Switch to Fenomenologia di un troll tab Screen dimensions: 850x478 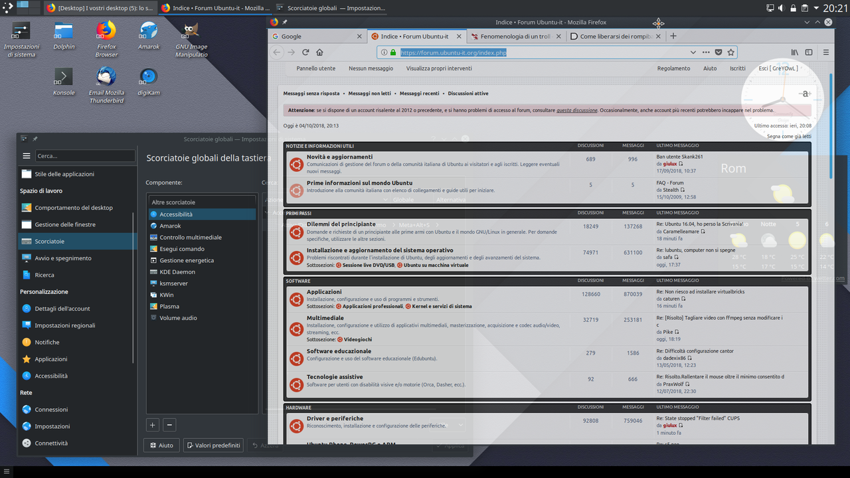coord(516,37)
